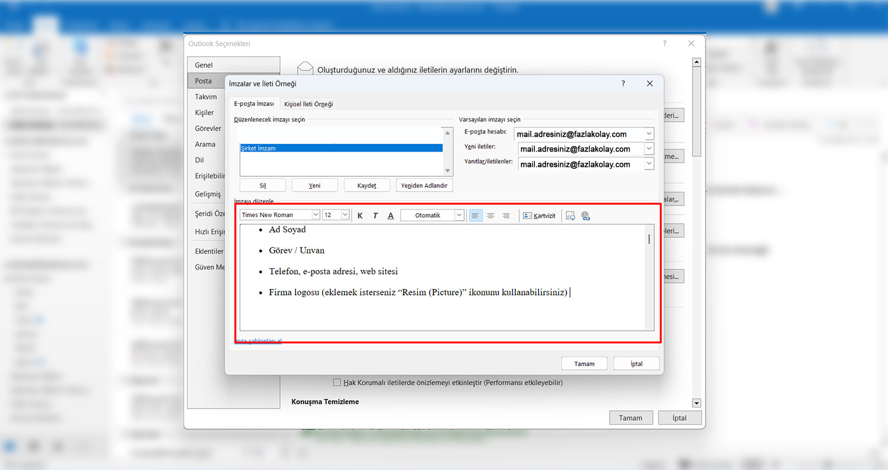Click the Yeni button to create signature
888x470 pixels.
tap(314, 185)
